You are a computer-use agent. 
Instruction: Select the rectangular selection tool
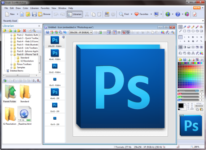pyautogui.click(x=180, y=27)
